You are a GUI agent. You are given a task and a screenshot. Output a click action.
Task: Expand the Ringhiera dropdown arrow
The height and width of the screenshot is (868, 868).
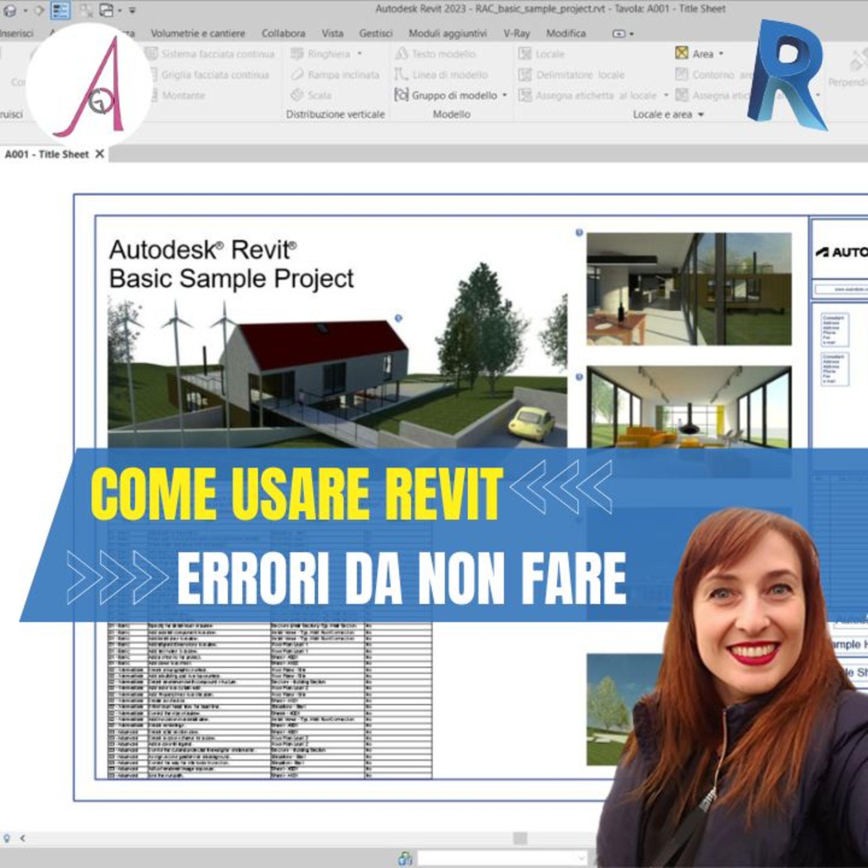[359, 54]
